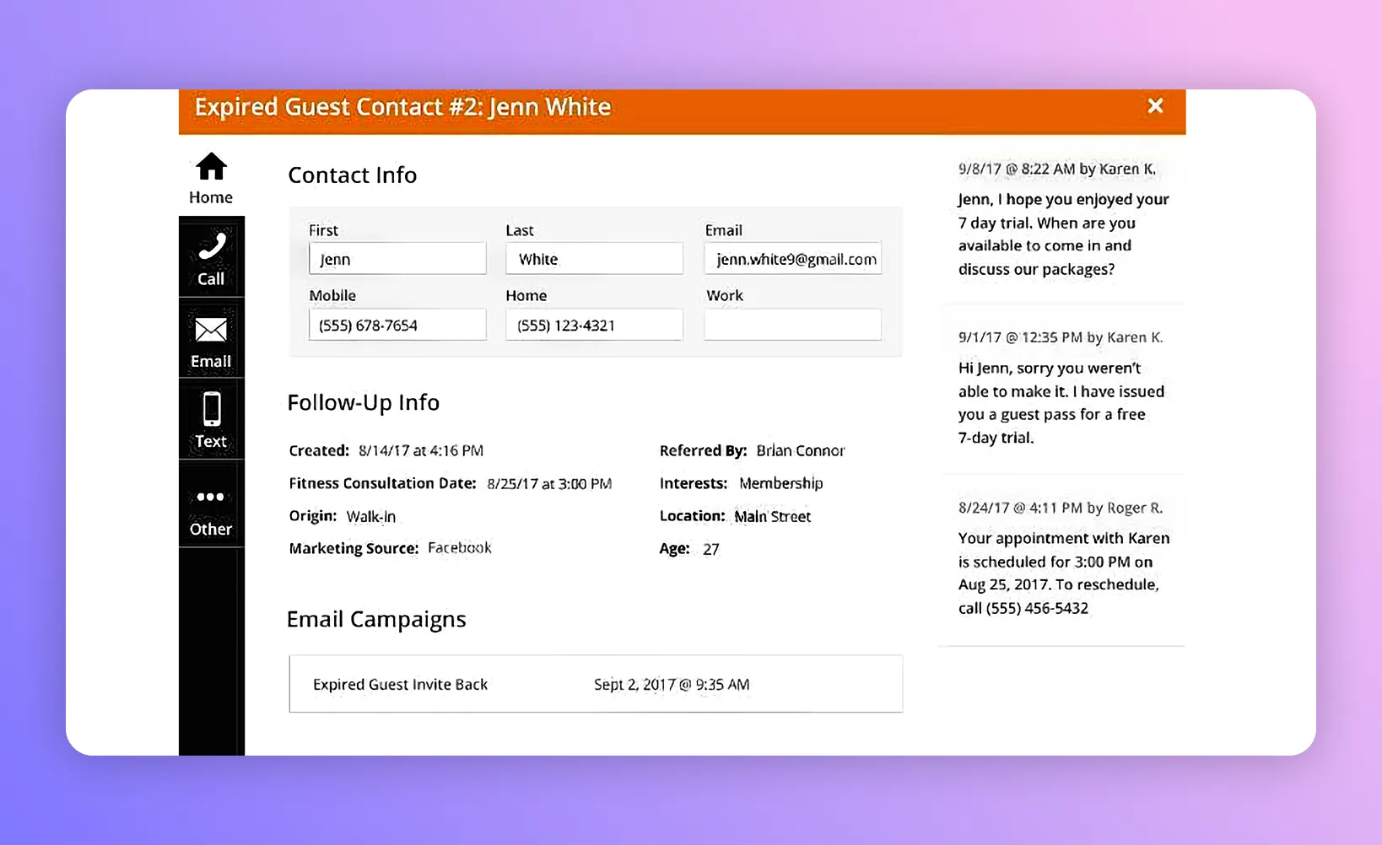Viewport: 1382px width, 845px height.
Task: Click the Last name field containing White
Action: coord(594,259)
